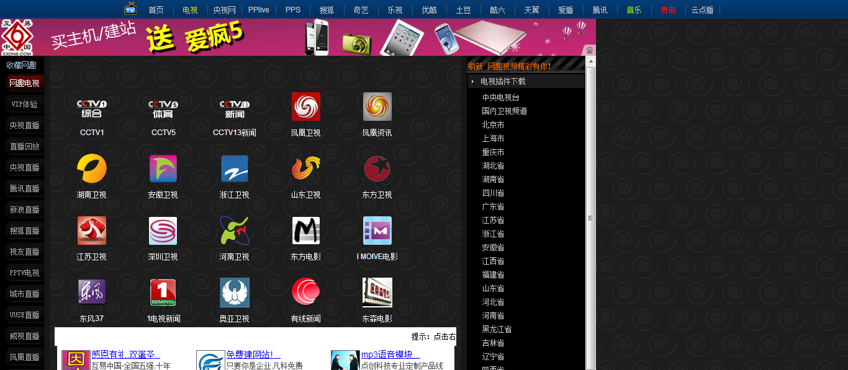Select the 浙江卫视 channel icon
The width and height of the screenshot is (848, 370).
click(x=235, y=169)
